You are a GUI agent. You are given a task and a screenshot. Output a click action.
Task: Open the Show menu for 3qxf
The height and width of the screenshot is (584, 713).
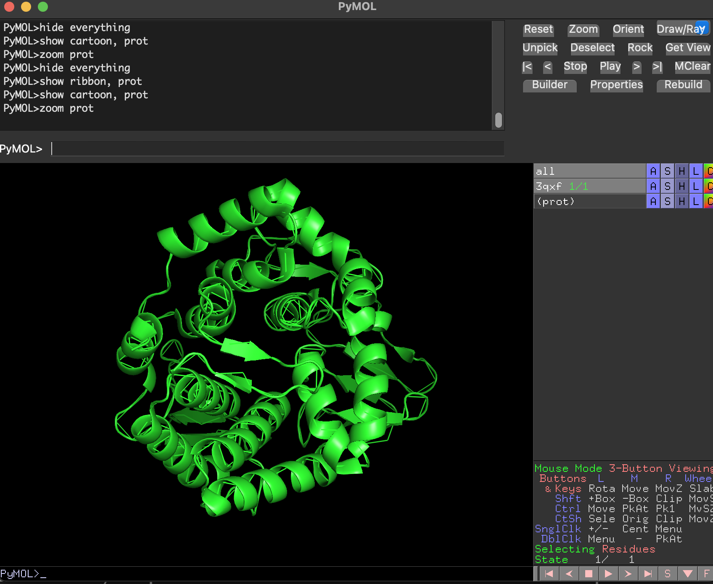pos(668,186)
